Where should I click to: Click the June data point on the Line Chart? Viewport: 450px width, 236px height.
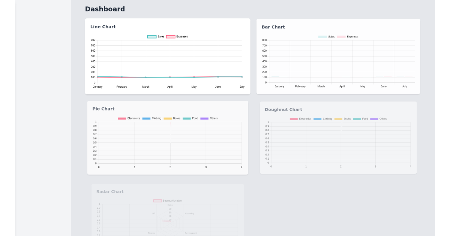[x=218, y=76]
